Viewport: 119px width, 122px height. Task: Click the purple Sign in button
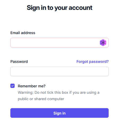pyautogui.click(x=59, y=113)
